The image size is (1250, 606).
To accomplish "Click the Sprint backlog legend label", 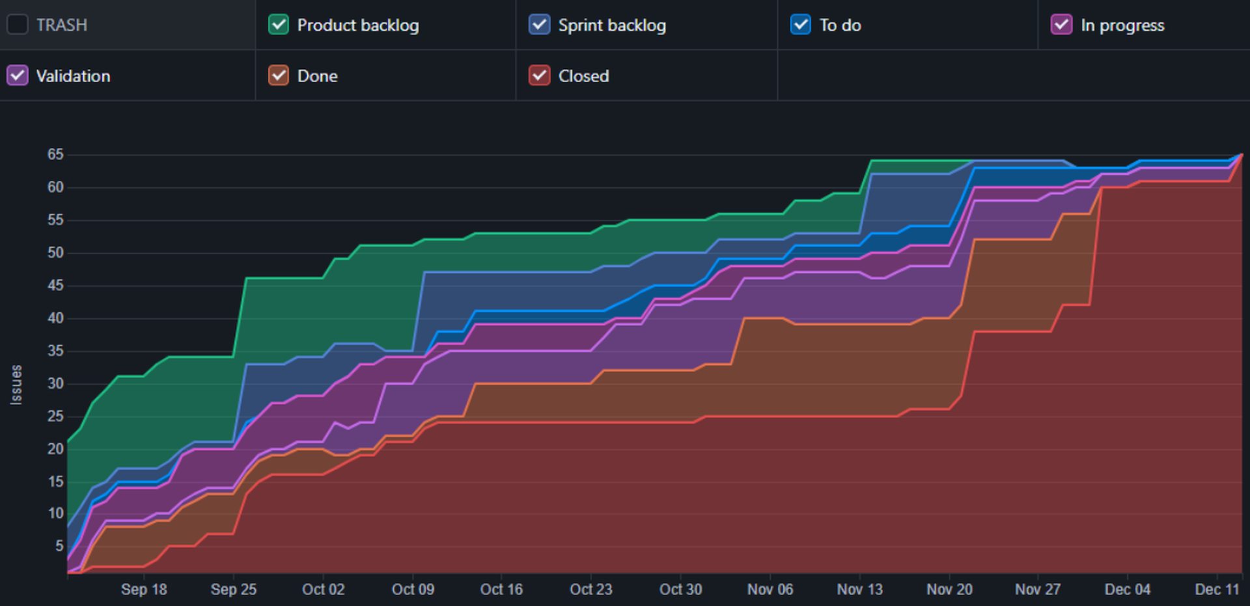I will (x=612, y=25).
